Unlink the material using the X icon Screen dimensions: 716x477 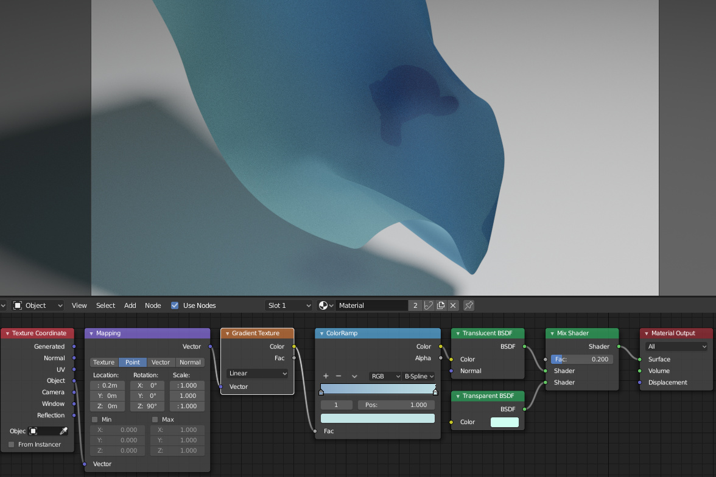click(453, 305)
